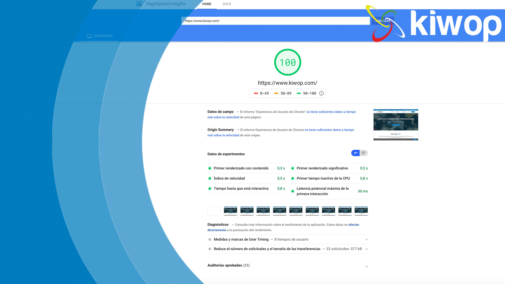
Task: Click the kiwop site screenshot thumbnail
Action: (x=396, y=125)
